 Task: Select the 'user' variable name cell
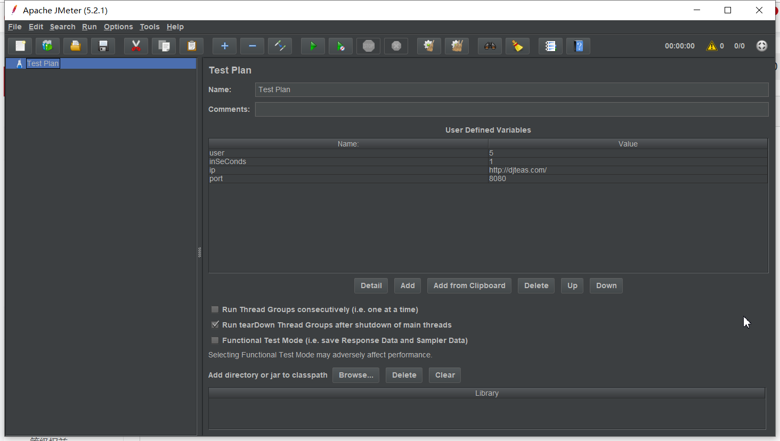click(x=348, y=153)
